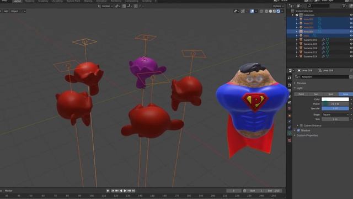353x199 pixels.
Task: Open the Output properties tab icon
Action: pyautogui.click(x=290, y=91)
